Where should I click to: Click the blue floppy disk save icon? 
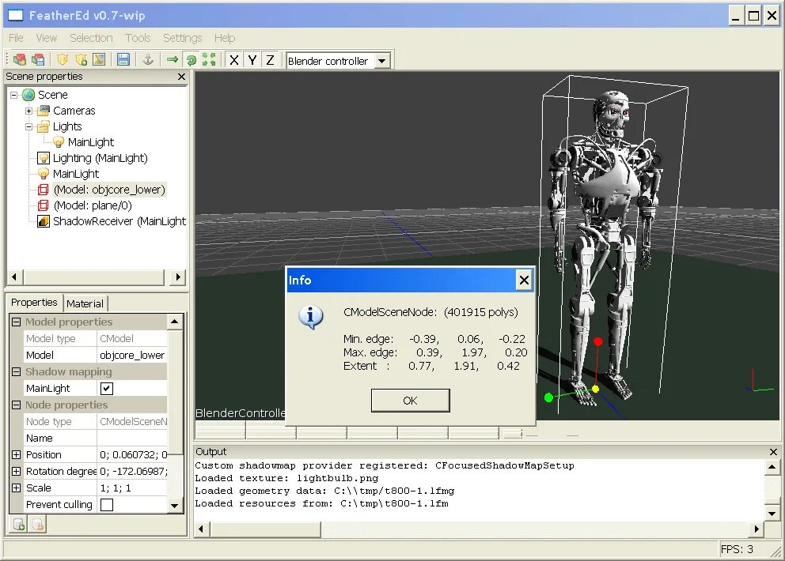point(123,60)
